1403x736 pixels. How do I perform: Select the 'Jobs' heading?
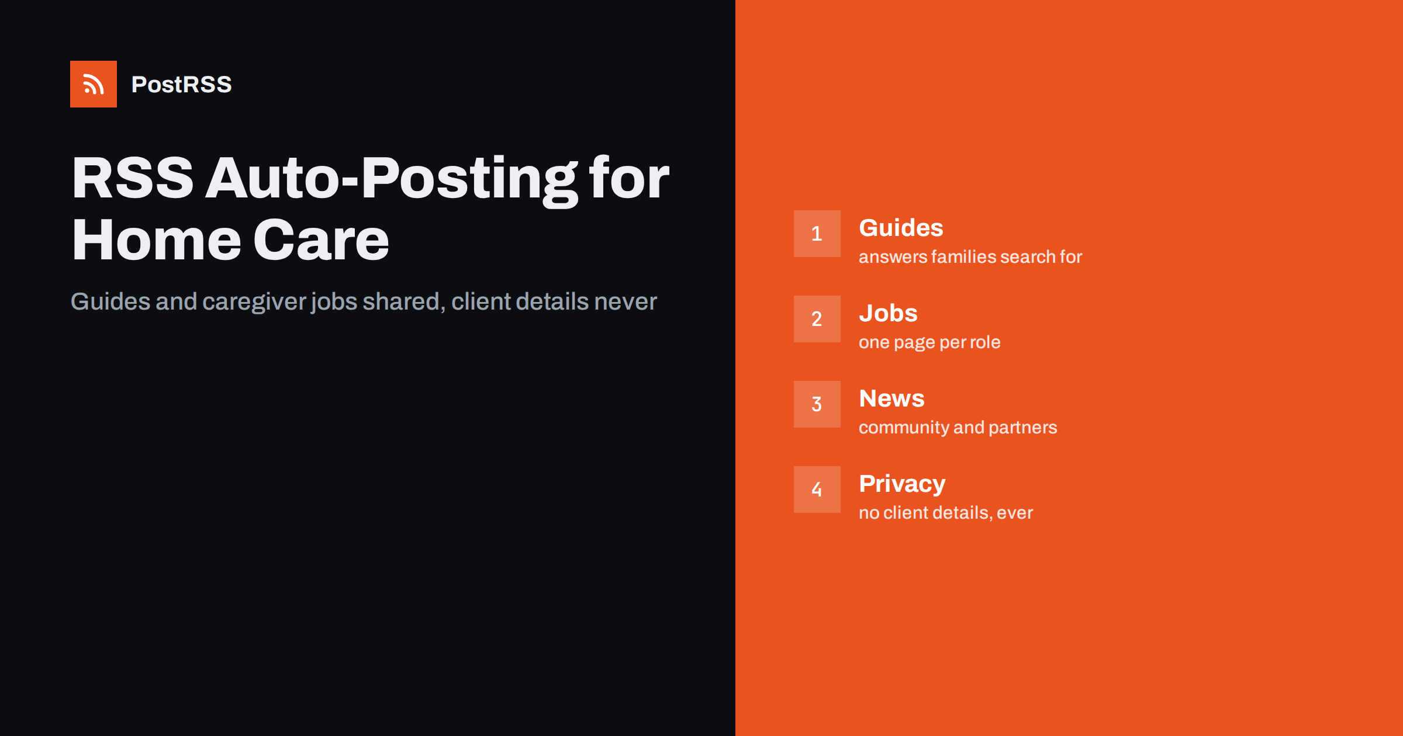pos(888,313)
